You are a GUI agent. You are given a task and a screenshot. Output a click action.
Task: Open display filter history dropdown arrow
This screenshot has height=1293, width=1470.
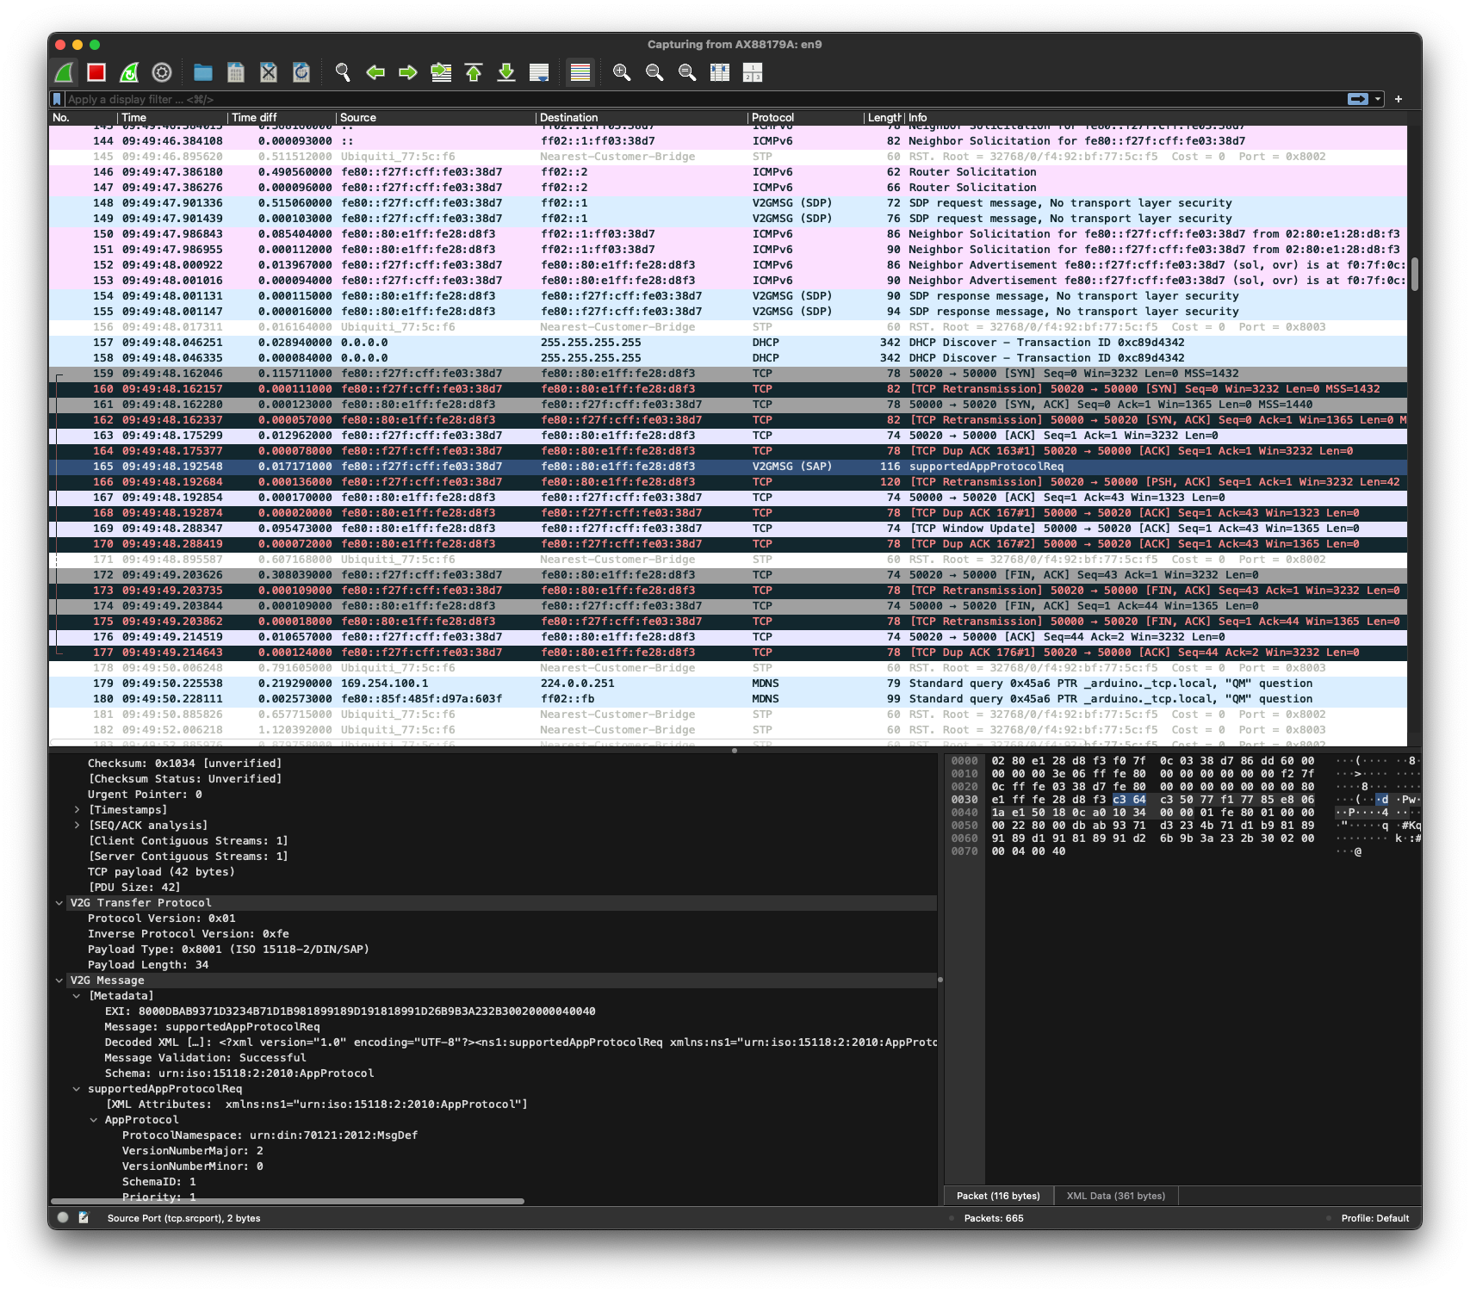pyautogui.click(x=1378, y=99)
